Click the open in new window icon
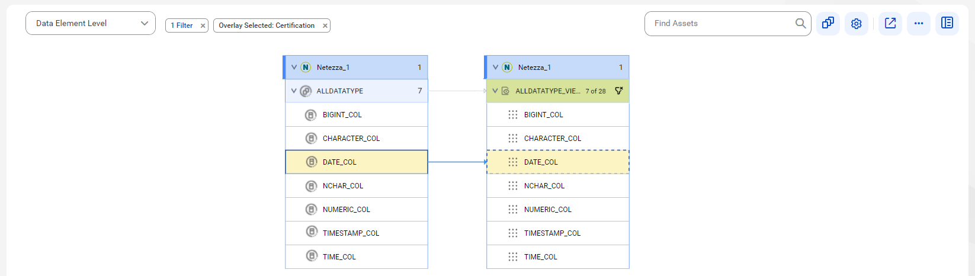 (890, 24)
